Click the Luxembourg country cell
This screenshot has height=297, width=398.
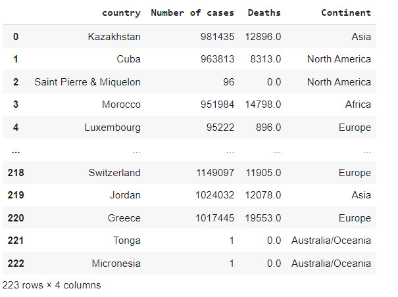[x=112, y=127]
